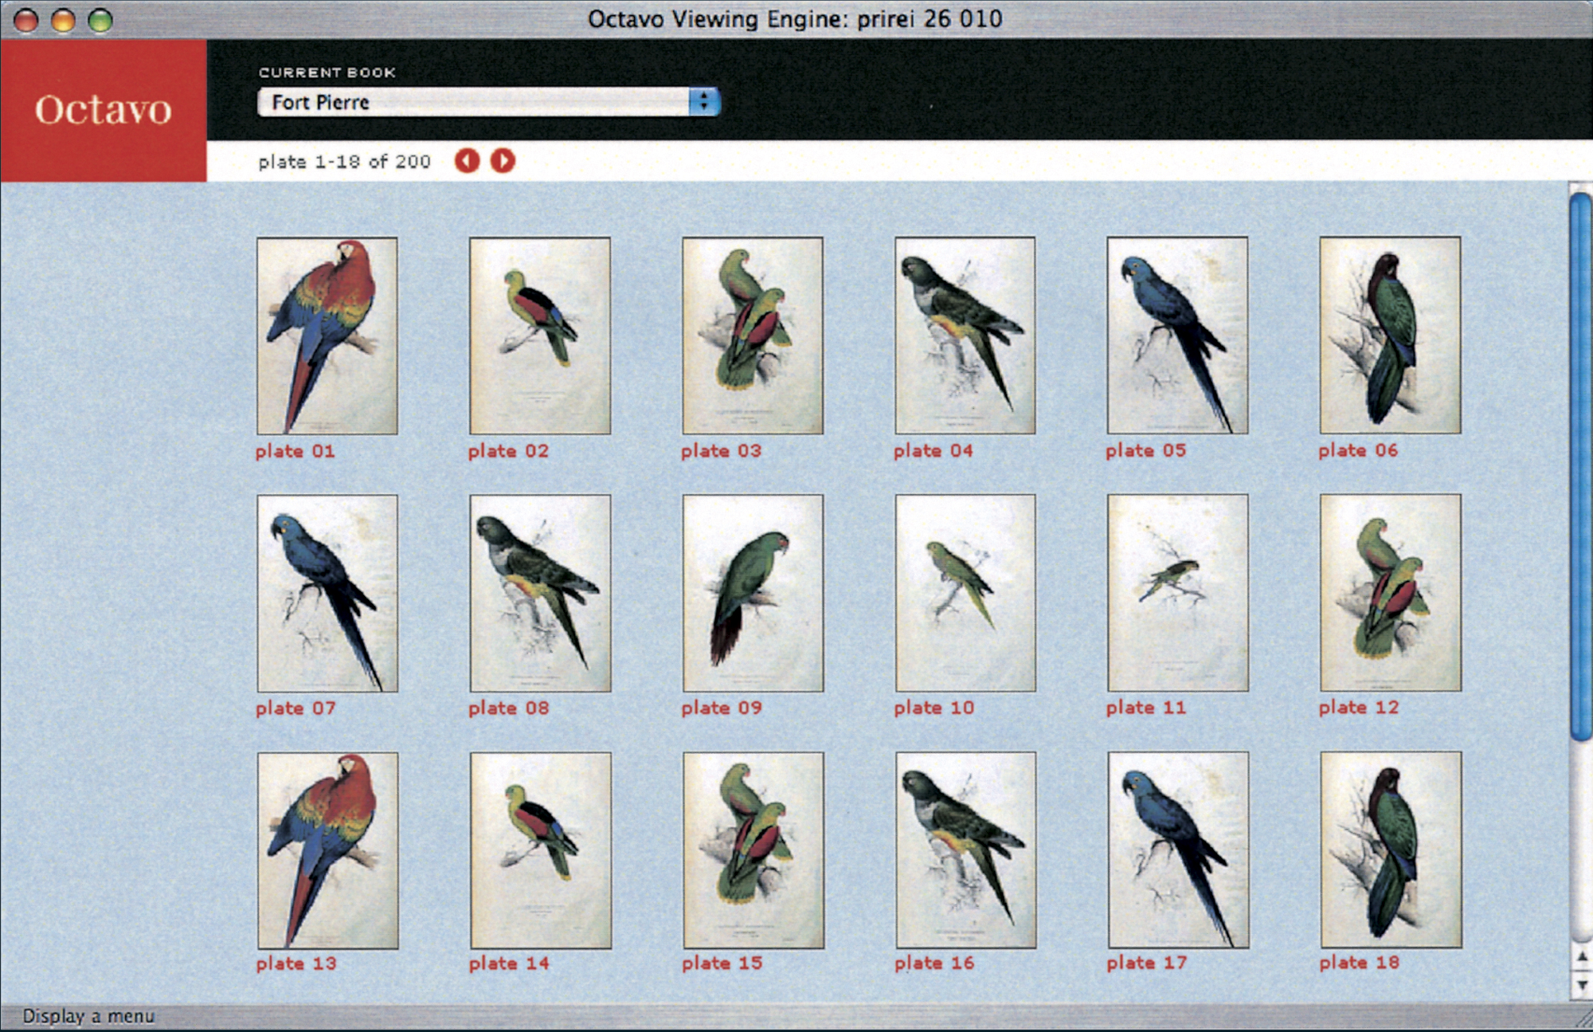
Task: Click the plate 16 label link
Action: [x=933, y=963]
